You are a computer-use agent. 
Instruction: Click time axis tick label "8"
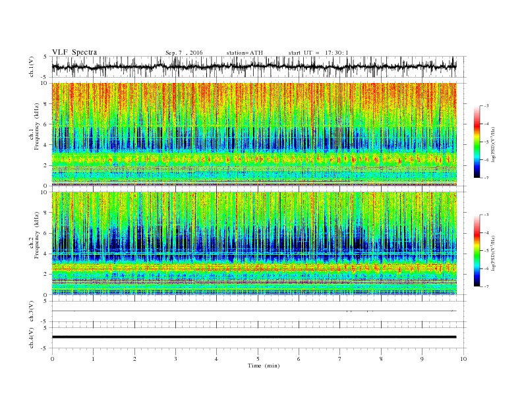point(381,359)
